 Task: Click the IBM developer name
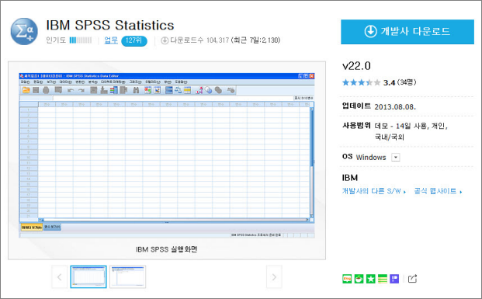point(350,178)
